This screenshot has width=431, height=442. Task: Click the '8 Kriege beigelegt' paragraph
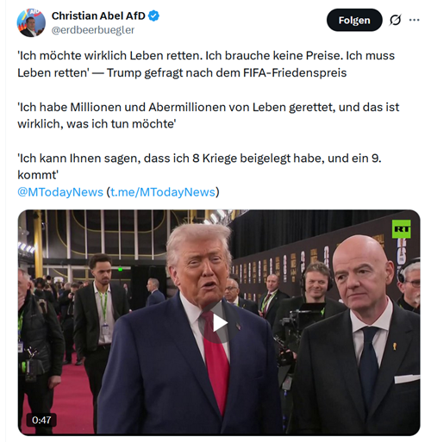[x=199, y=166]
